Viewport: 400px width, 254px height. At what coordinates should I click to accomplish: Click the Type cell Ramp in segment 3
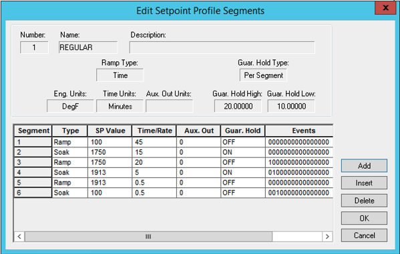[x=70, y=162]
